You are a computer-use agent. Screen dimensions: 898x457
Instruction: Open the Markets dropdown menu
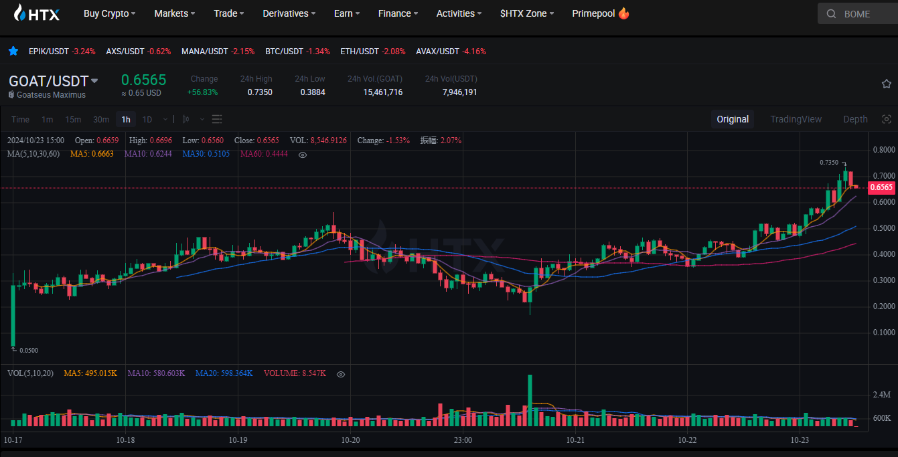tap(174, 13)
